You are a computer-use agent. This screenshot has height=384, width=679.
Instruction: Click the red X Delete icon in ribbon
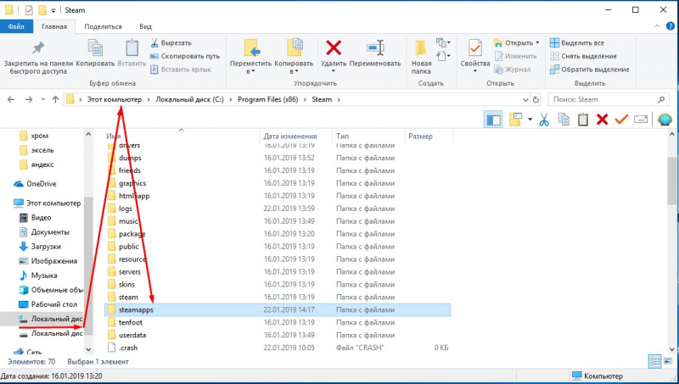coord(334,48)
